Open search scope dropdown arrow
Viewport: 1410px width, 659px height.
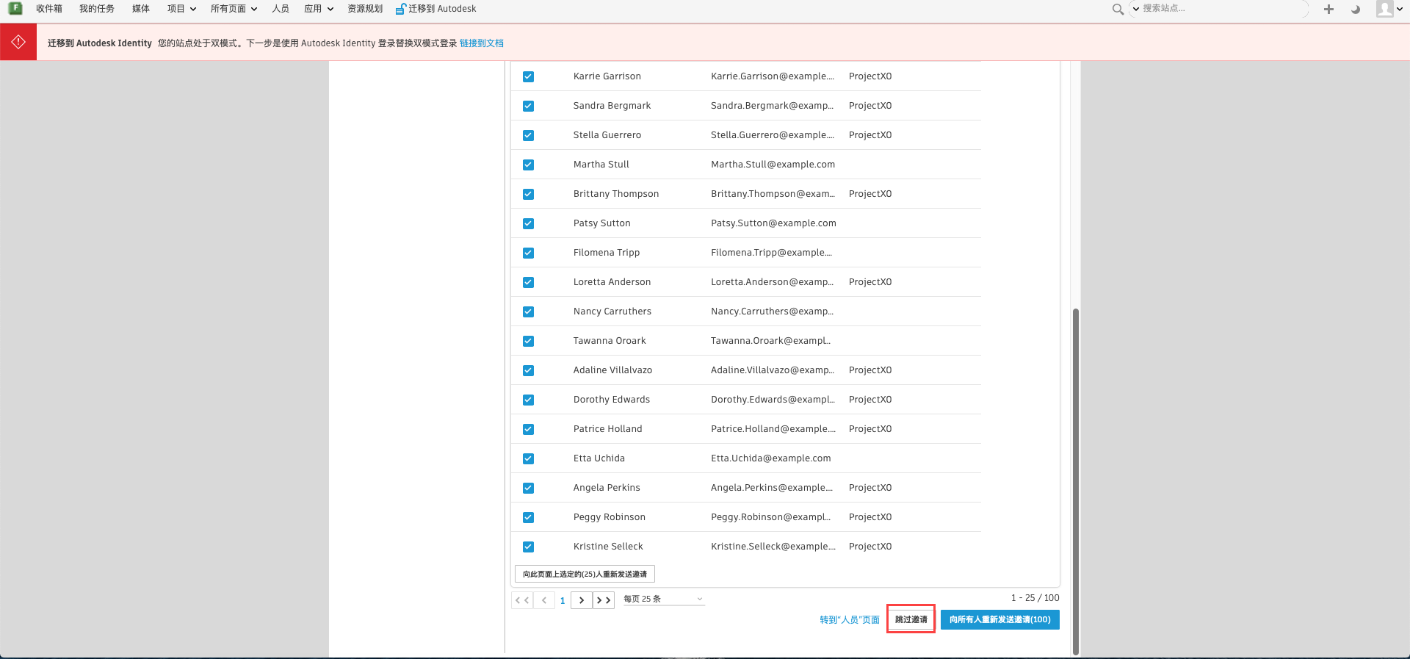1135,9
